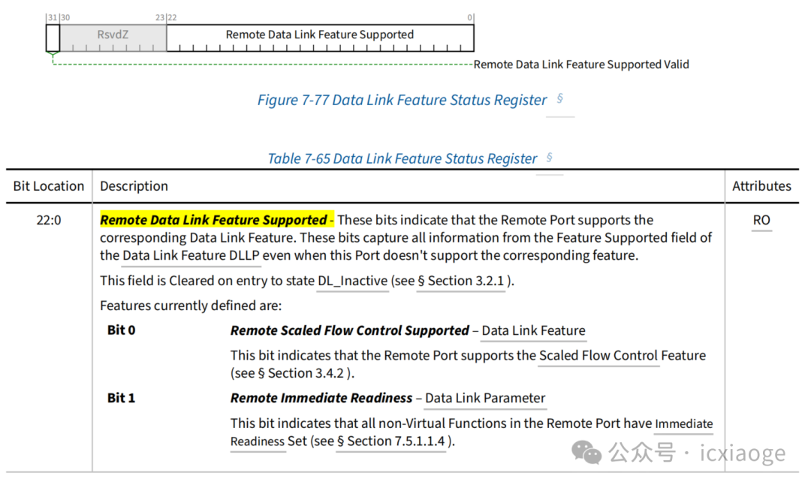Click the WeChat logo in the watermark

[x=586, y=452]
